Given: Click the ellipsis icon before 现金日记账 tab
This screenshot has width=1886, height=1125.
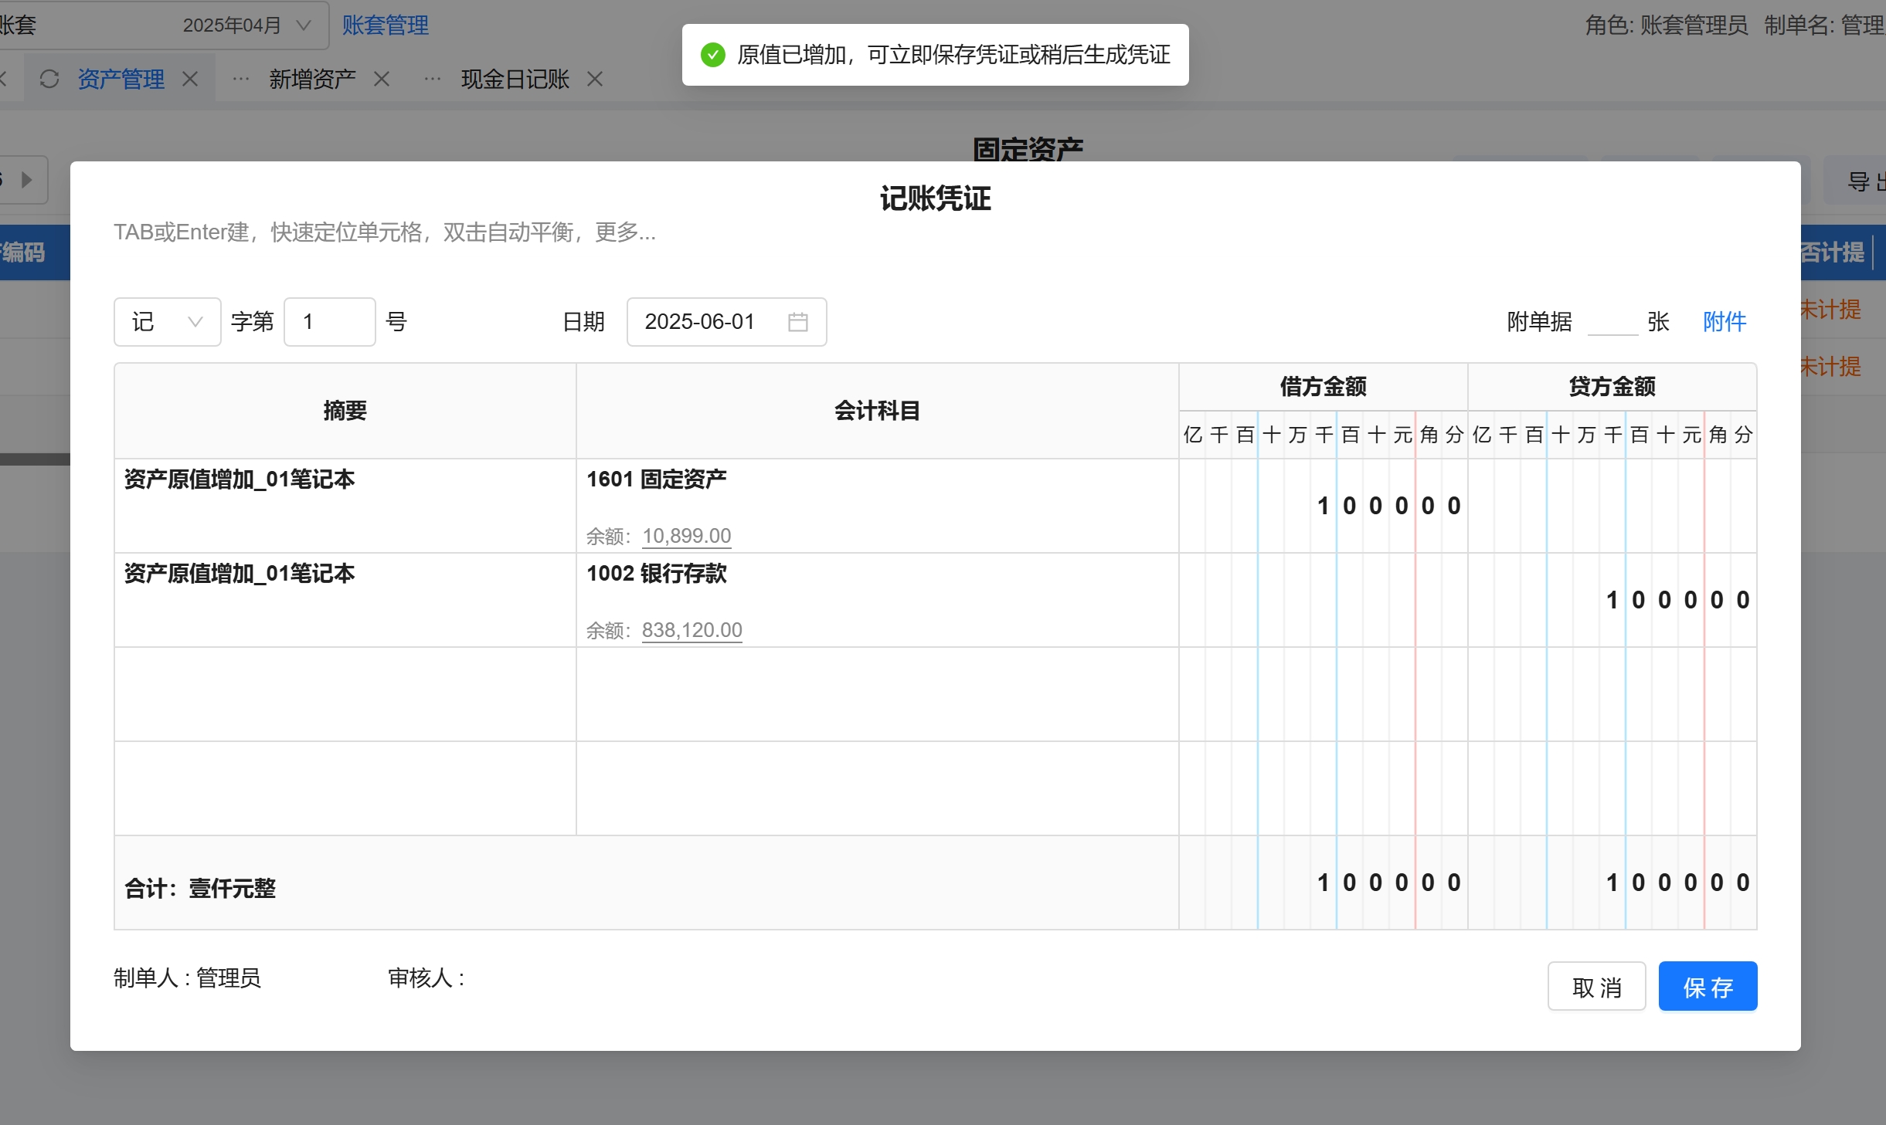Looking at the screenshot, I should [433, 79].
